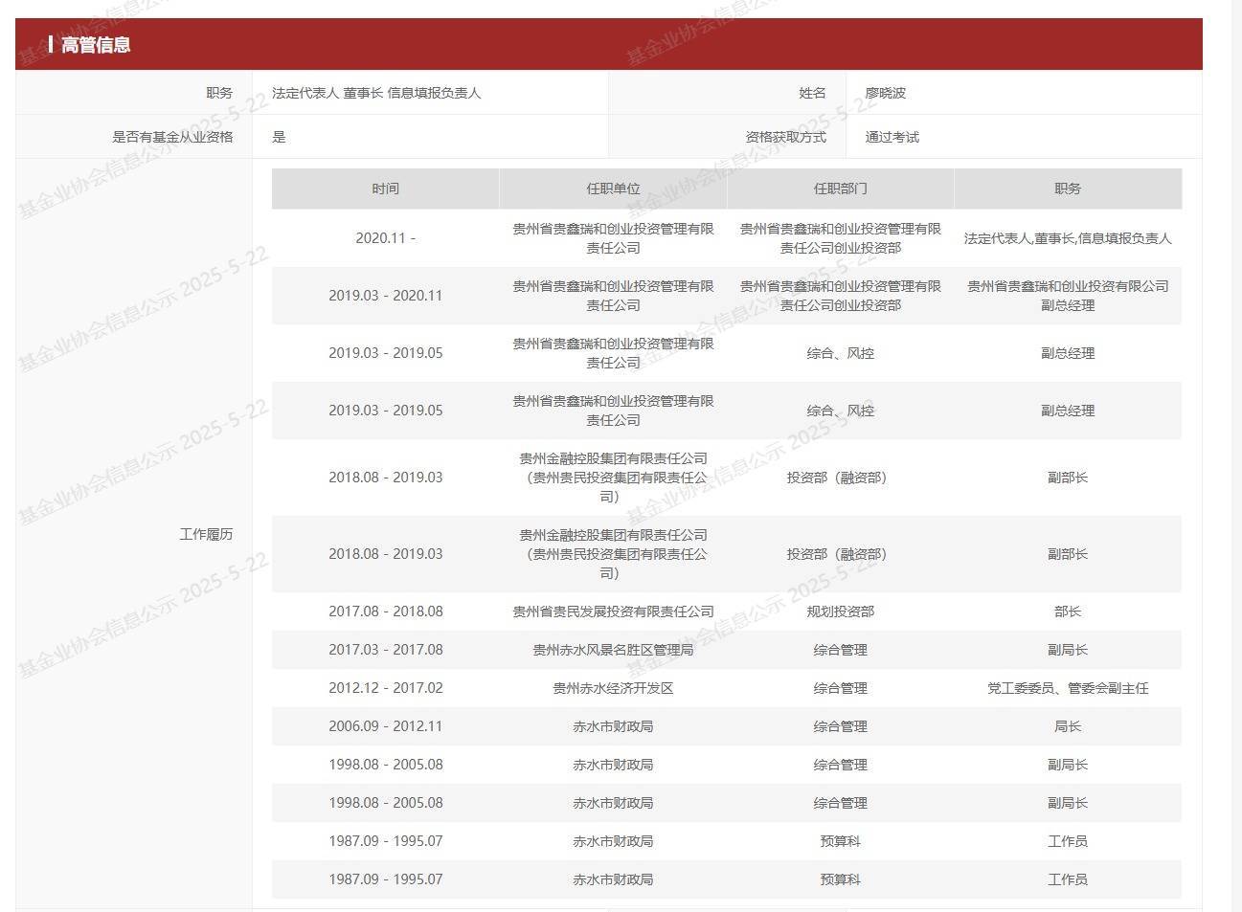Click the cell 法定代表人,董事长,信息填报负责人 in table
This screenshot has height=912, width=1242.
(x=1068, y=238)
